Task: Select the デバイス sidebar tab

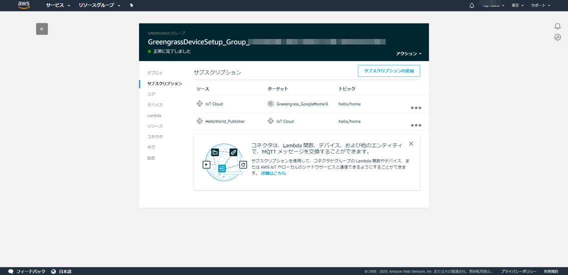Action: coord(155,105)
